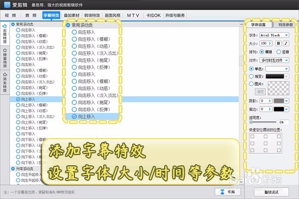Open the 阴影 color dropdown arrow

coord(286,101)
